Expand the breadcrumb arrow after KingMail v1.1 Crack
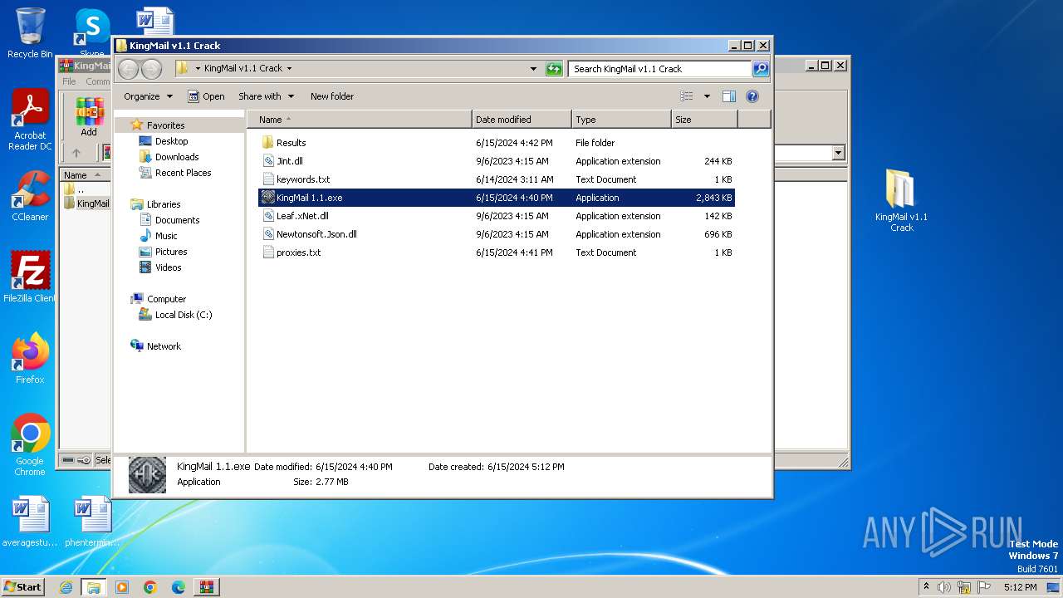This screenshot has width=1063, height=598. point(289,69)
